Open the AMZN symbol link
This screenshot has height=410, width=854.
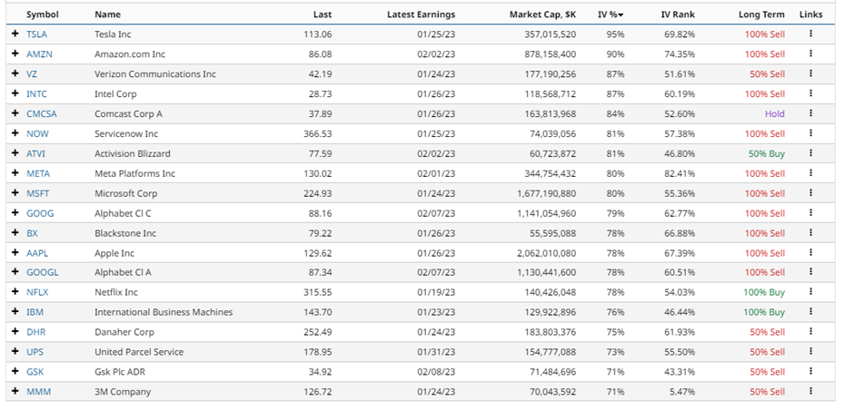pos(37,54)
